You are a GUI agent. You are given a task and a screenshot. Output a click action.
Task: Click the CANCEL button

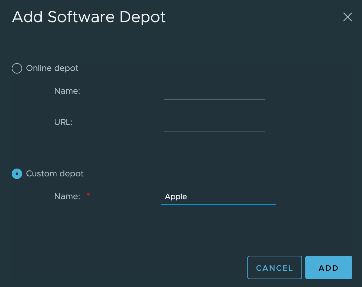[x=274, y=267]
